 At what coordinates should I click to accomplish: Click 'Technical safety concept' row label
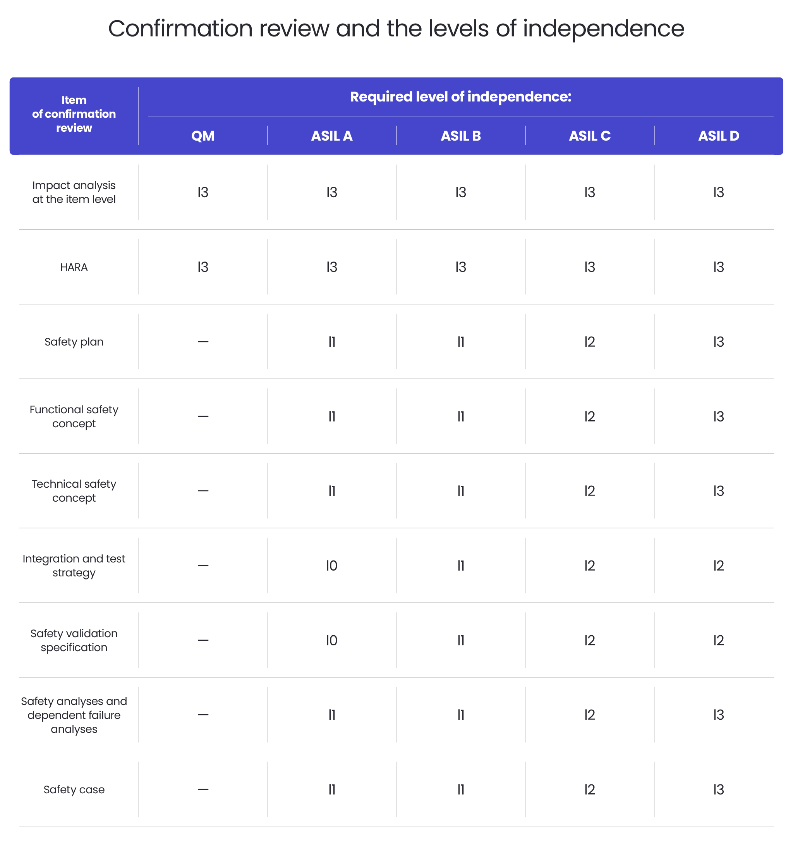tap(74, 491)
